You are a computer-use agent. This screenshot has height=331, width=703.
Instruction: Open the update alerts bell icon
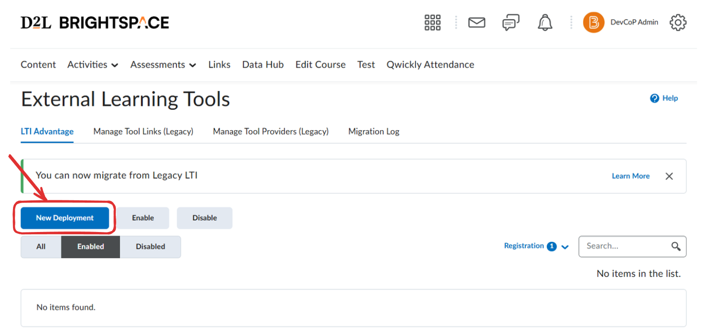pos(545,22)
